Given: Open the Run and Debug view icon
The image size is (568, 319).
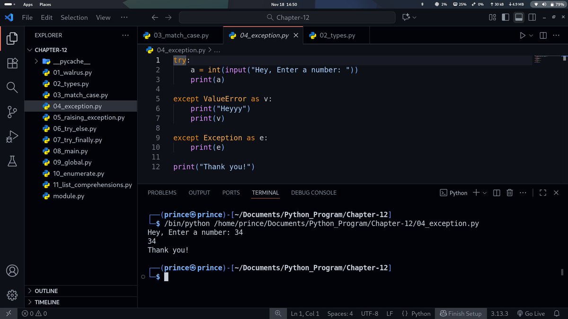Looking at the screenshot, I should [x=12, y=137].
